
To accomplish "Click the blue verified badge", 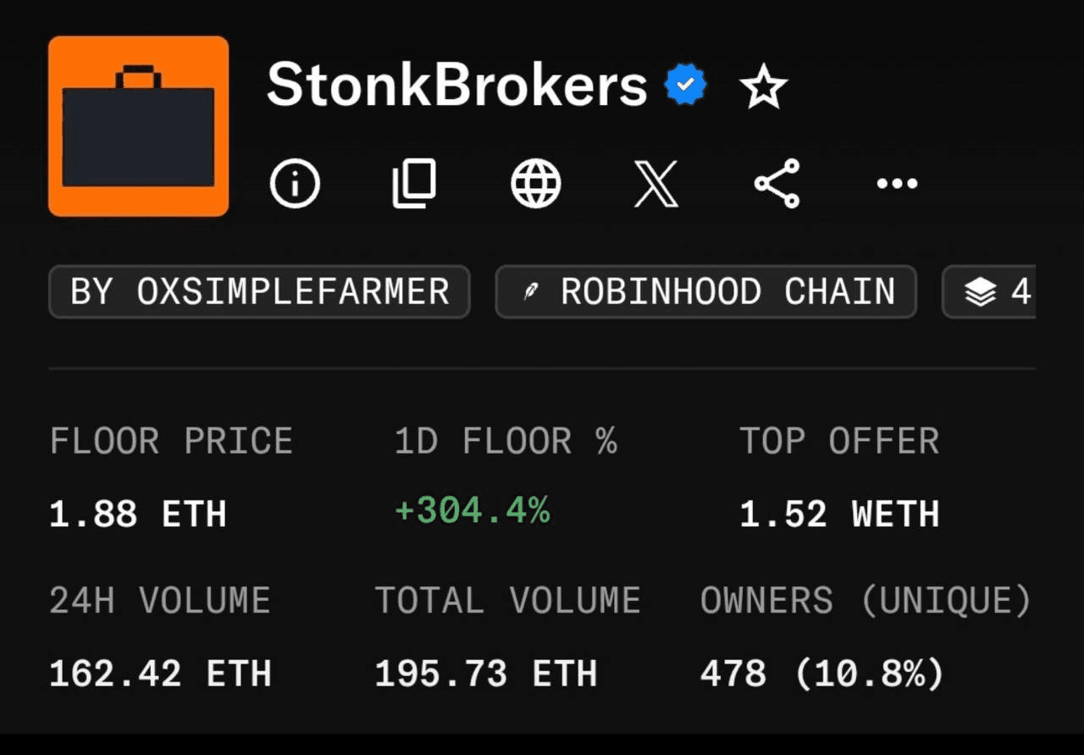I will [x=686, y=85].
